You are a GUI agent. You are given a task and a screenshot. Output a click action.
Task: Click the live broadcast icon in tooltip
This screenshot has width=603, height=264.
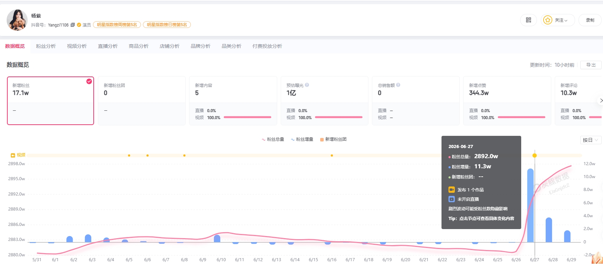coord(451,199)
